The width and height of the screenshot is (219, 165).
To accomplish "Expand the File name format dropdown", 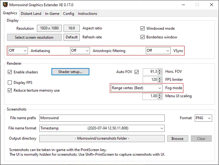I will click(x=102, y=128).
